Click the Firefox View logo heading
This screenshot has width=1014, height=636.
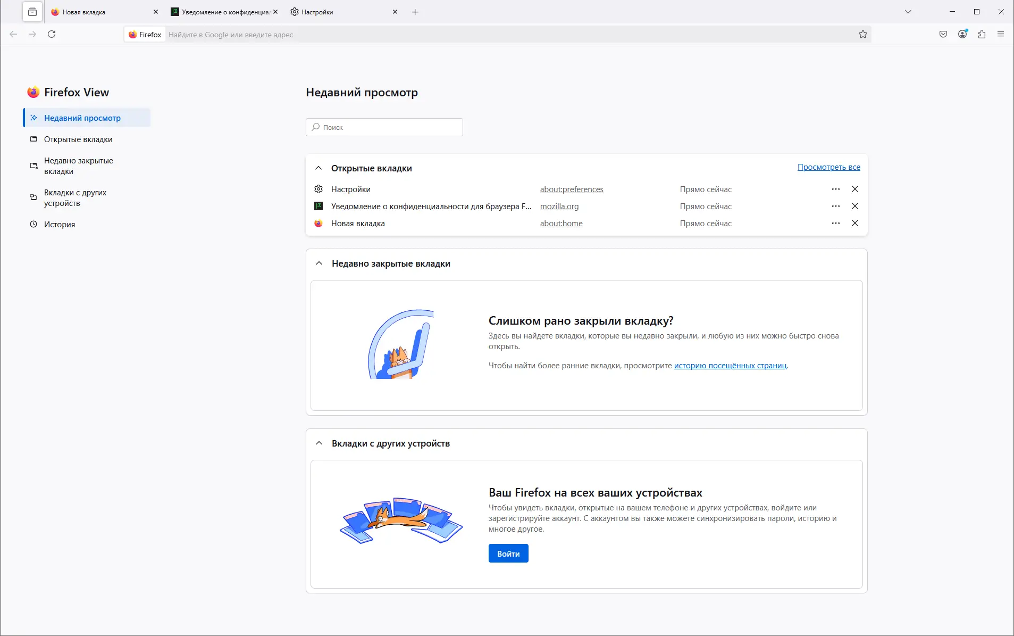pyautogui.click(x=68, y=92)
